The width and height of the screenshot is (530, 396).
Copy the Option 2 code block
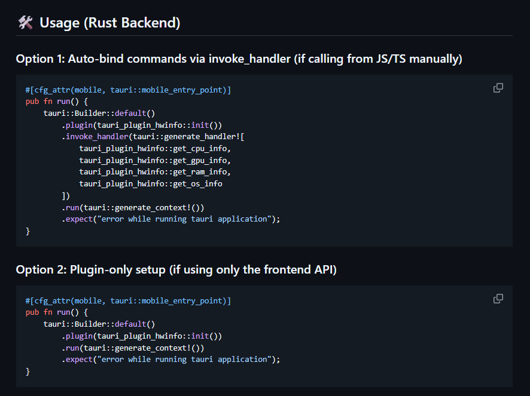tap(498, 299)
